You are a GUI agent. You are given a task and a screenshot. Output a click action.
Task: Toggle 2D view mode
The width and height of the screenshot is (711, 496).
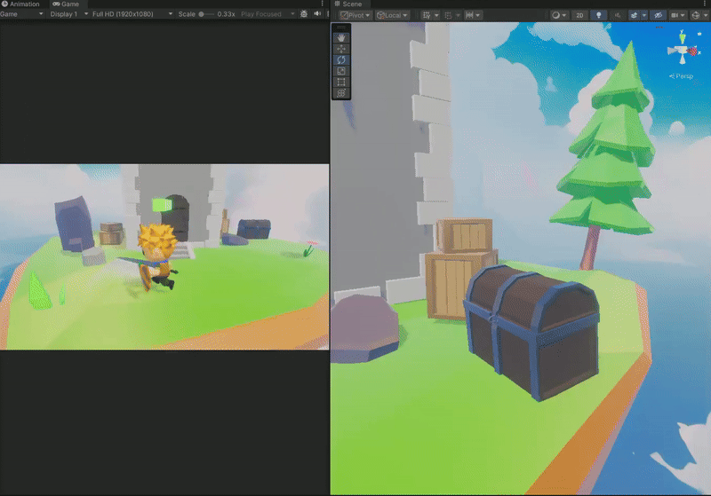[579, 15]
